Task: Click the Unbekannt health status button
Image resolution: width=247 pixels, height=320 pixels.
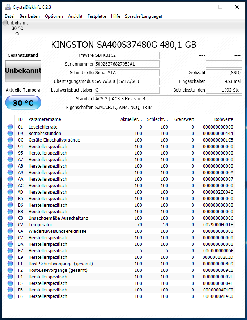Action: point(23,71)
